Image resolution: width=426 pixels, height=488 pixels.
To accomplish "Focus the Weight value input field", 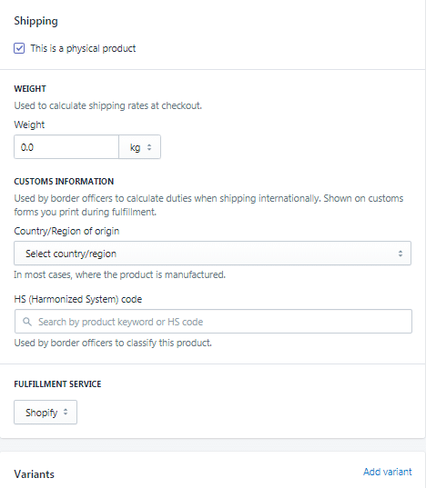I will (66, 147).
